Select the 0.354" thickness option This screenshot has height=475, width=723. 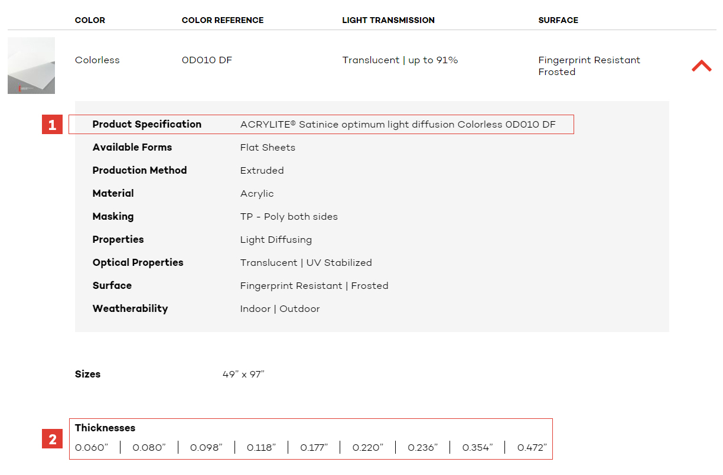tap(477, 448)
